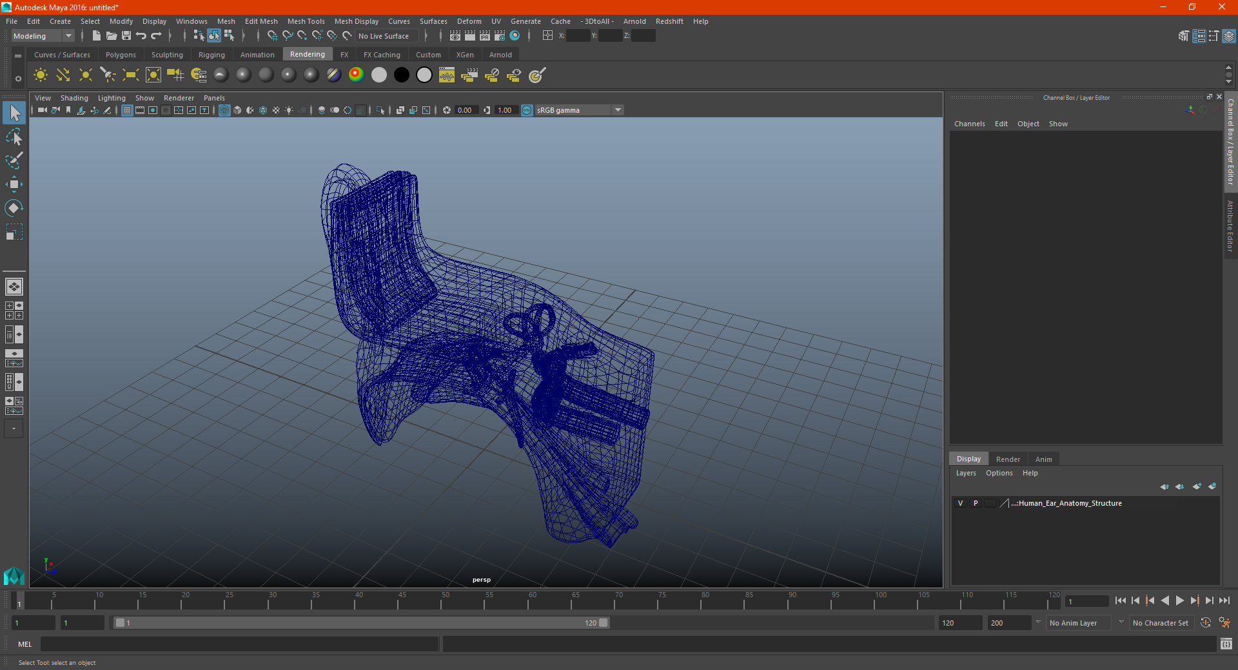The width and height of the screenshot is (1238, 670).
Task: Switch to the Anim layer tab
Action: (x=1043, y=459)
